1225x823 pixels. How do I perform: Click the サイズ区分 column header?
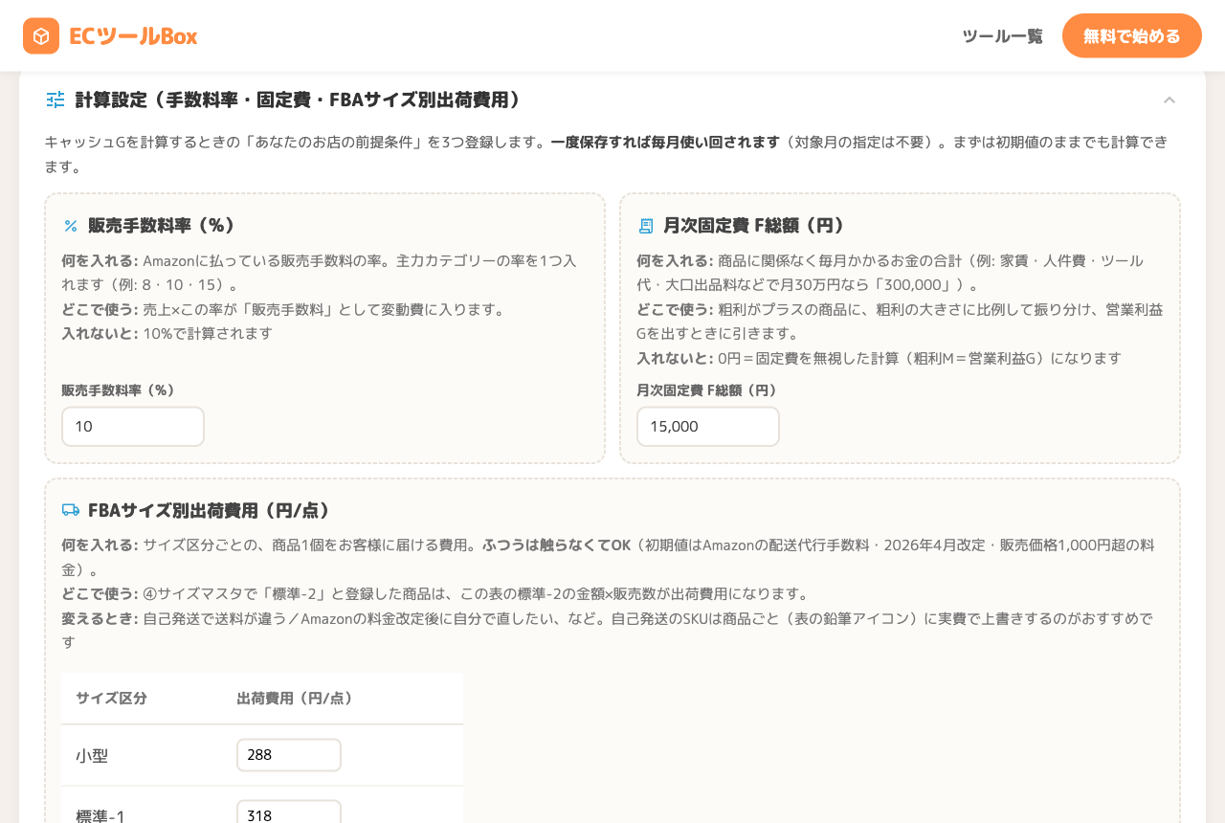click(x=112, y=699)
